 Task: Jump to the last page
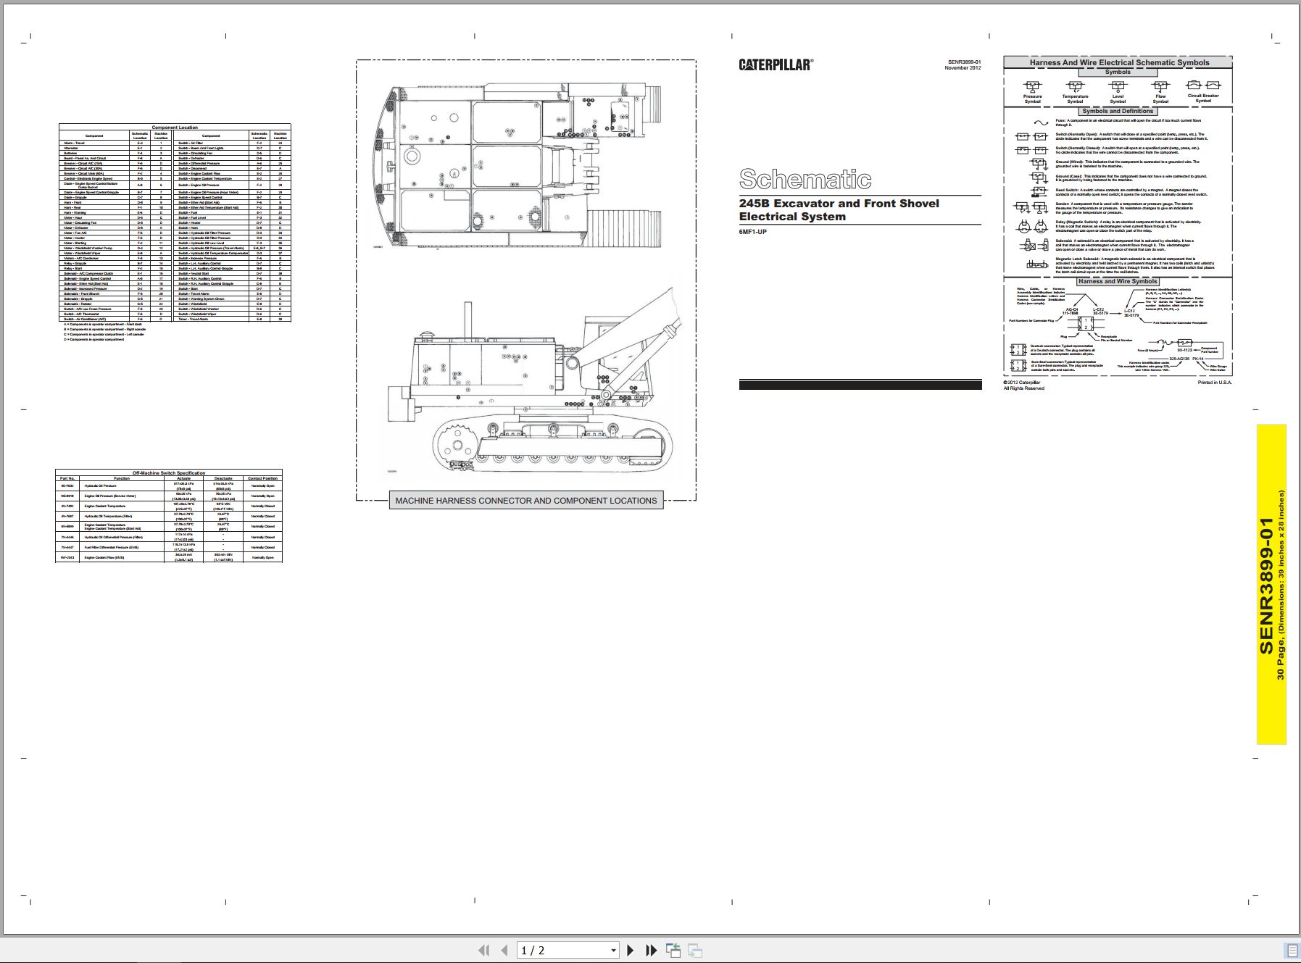point(651,950)
